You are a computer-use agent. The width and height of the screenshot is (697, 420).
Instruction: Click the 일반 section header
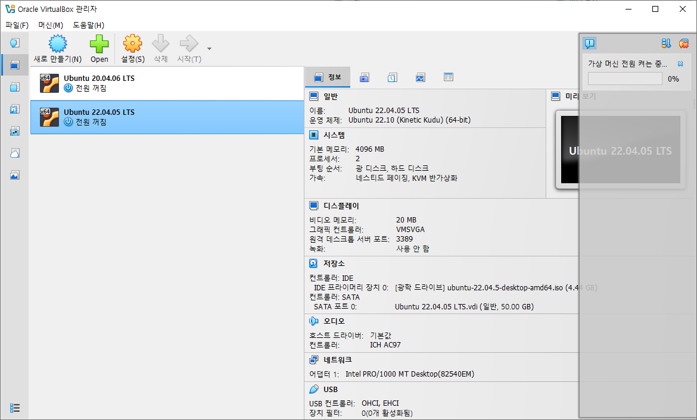(x=330, y=96)
